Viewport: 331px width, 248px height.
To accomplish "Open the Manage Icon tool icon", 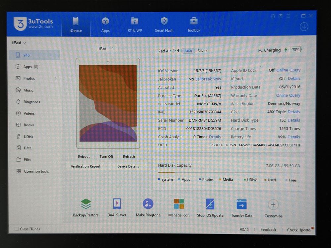I will (x=179, y=204).
